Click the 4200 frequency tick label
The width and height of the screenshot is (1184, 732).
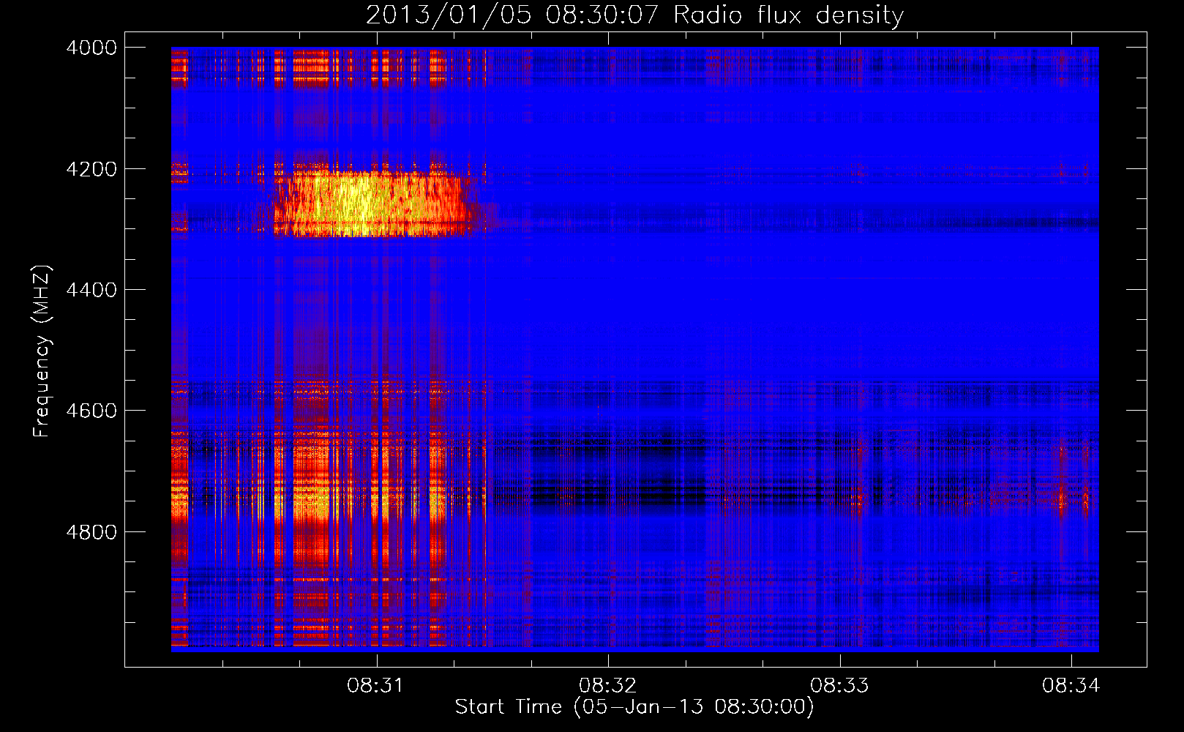click(x=91, y=169)
